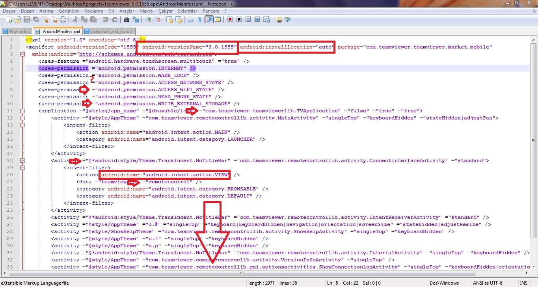The image size is (538, 287).
Task: Stop macro recording
Action: point(239,19)
